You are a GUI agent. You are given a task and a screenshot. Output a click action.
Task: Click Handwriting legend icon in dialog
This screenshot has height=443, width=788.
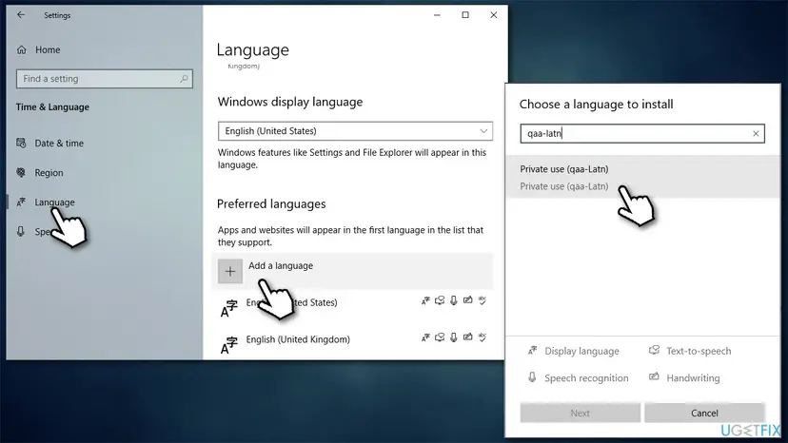pos(654,376)
